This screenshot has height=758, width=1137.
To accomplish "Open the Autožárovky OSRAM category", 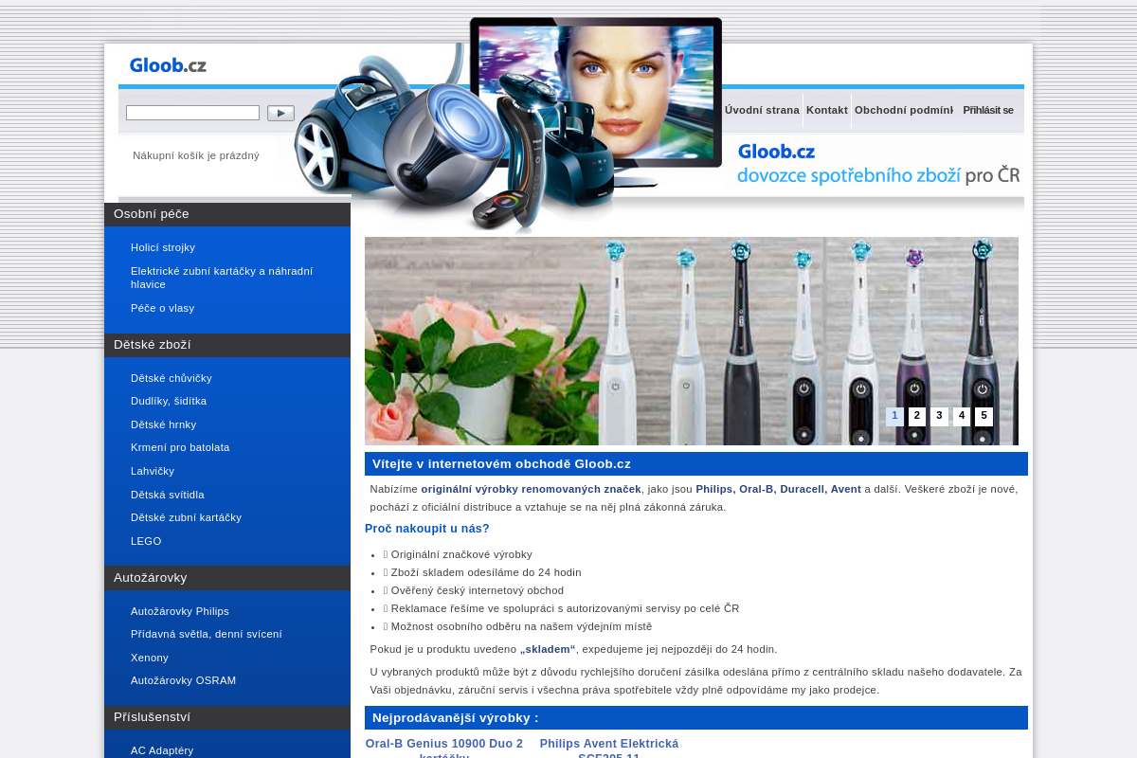I will [x=183, y=680].
